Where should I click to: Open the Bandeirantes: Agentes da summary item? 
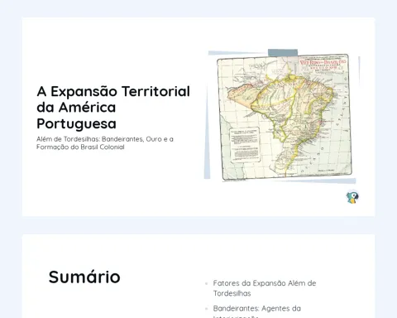[x=256, y=308]
